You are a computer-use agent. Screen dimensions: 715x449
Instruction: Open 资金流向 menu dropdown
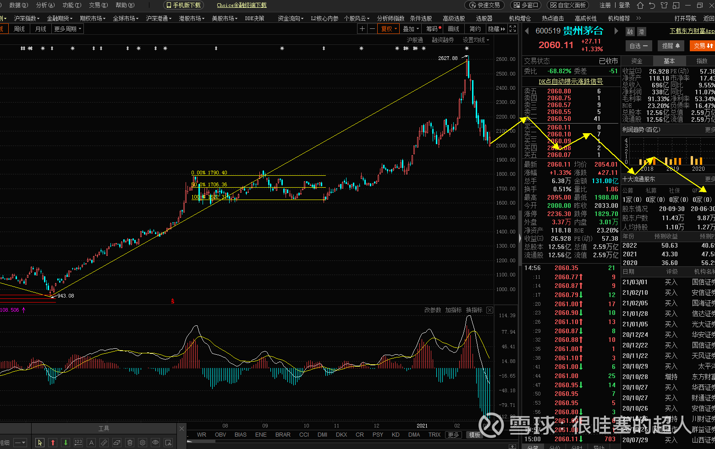(291, 18)
